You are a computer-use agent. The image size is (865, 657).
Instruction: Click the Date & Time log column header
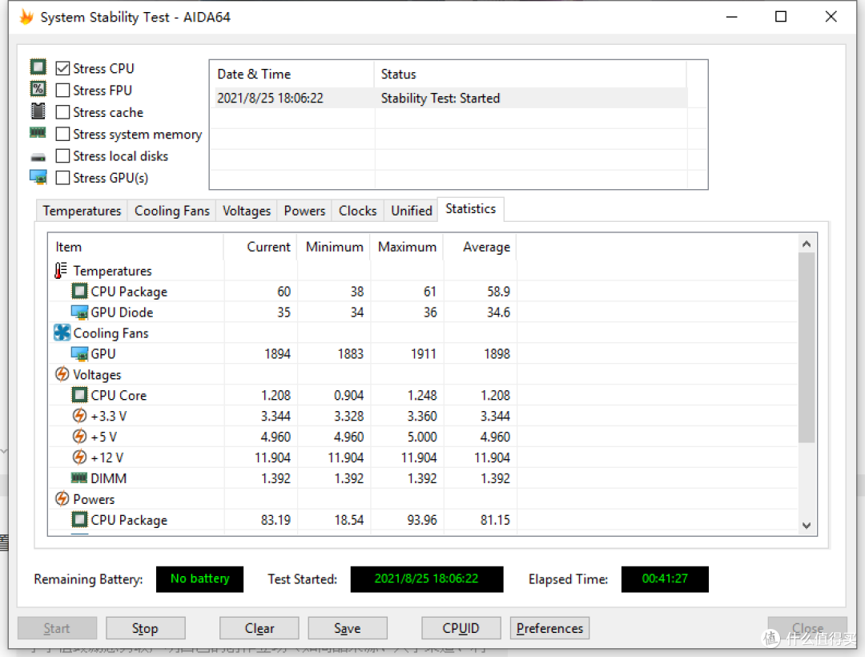coord(292,74)
